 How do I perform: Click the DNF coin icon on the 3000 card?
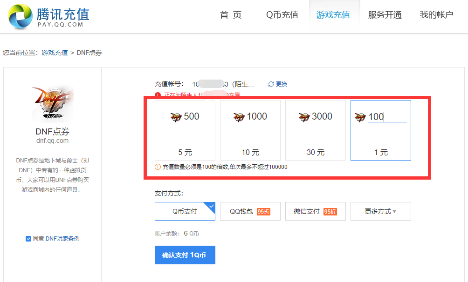(x=304, y=117)
